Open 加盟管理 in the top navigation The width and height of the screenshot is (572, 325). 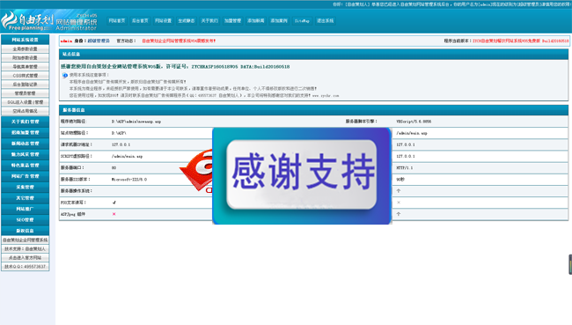pos(232,21)
